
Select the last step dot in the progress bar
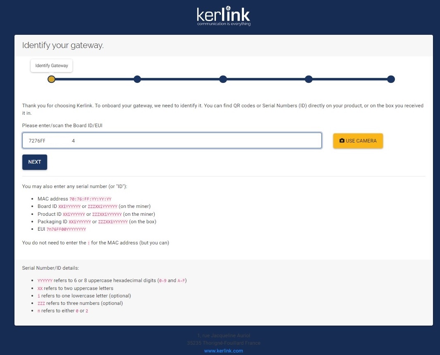pos(391,79)
